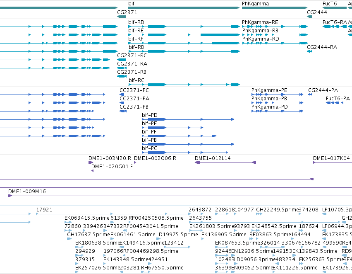The image size is (352, 274).
Task: Select transcript bif-RD
Action: 184,27
